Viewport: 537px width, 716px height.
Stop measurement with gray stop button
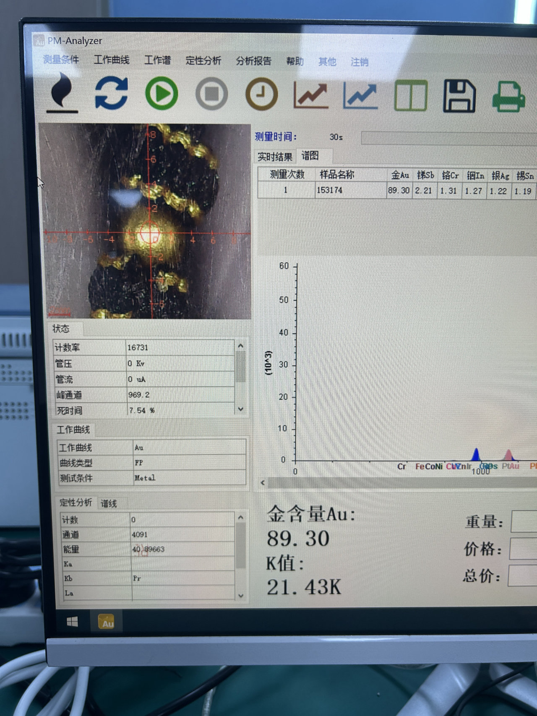coord(212,94)
